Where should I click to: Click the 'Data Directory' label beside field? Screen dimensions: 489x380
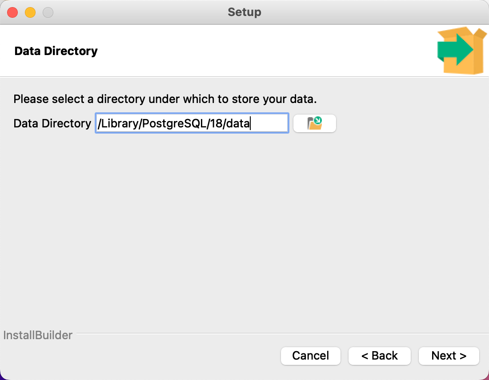tap(52, 123)
